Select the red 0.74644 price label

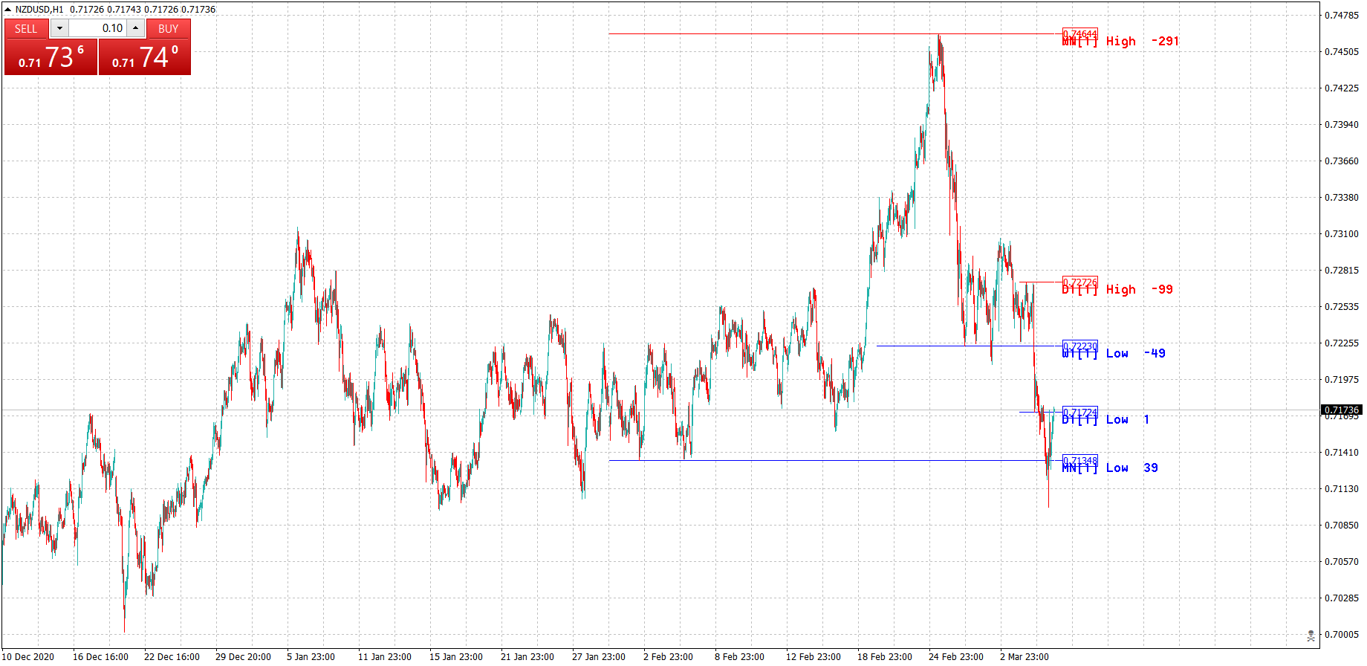point(1079,34)
